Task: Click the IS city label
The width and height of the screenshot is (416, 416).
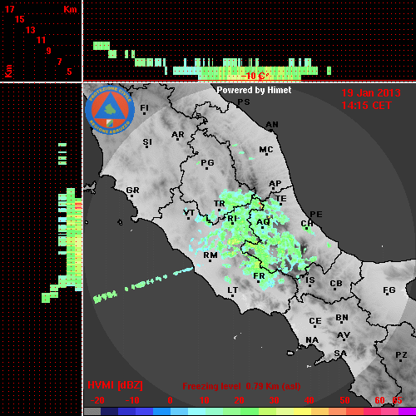Action: point(310,280)
